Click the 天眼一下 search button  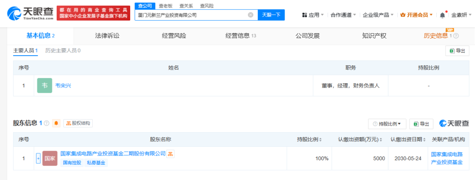(x=271, y=15)
